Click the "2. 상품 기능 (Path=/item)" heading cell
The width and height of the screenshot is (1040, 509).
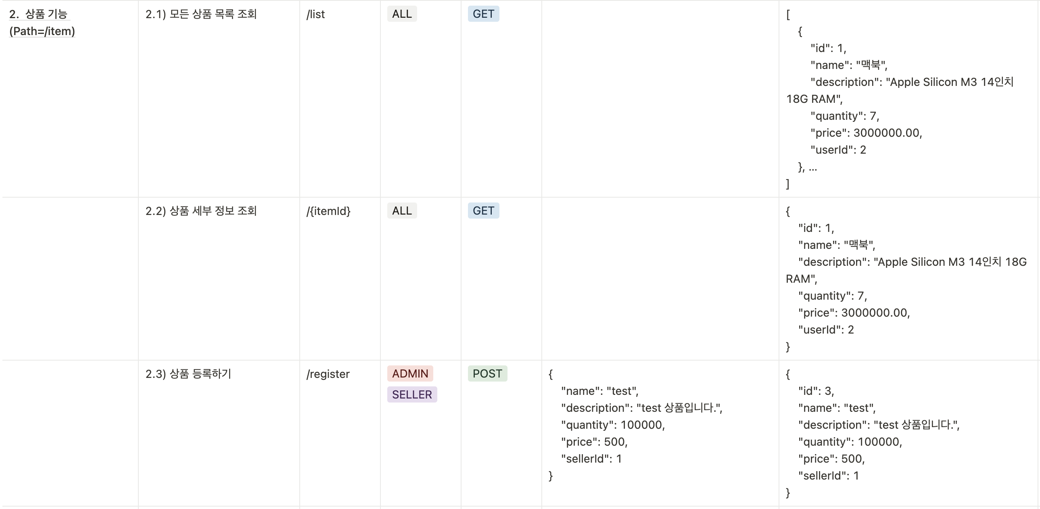42,23
